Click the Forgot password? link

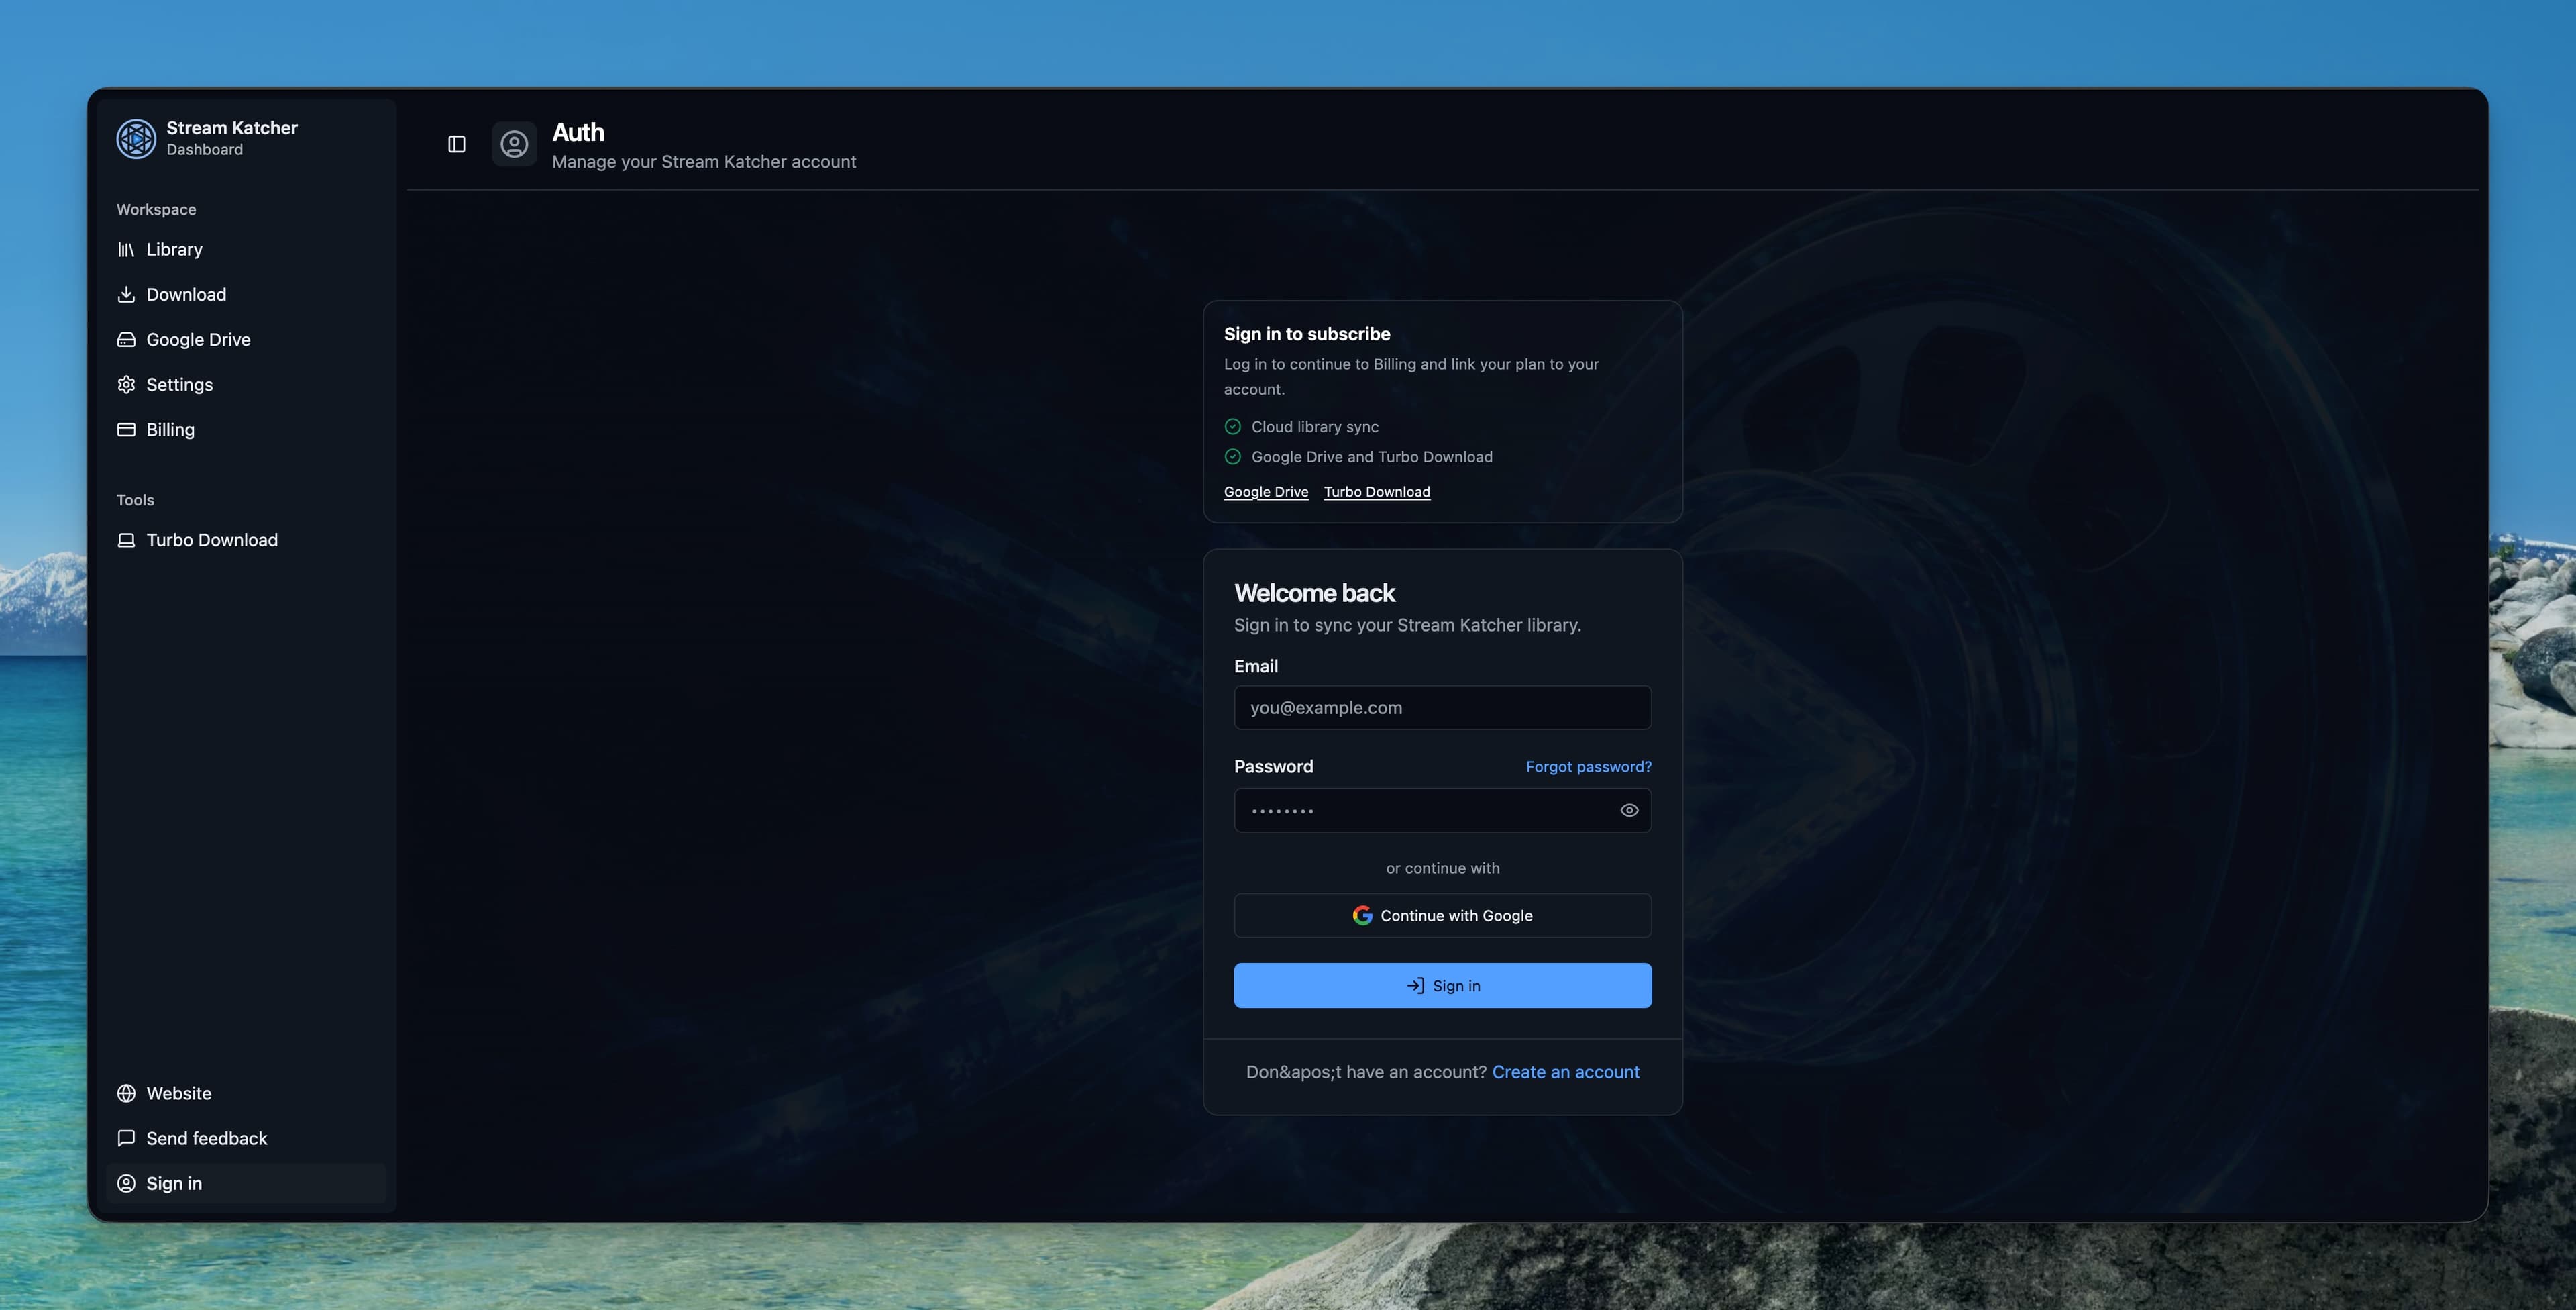(x=1588, y=766)
